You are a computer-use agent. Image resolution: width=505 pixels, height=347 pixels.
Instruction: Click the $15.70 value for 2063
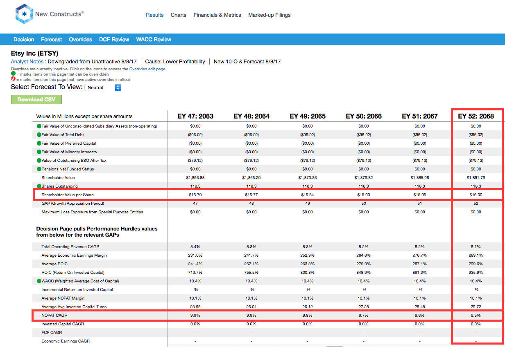(x=195, y=195)
